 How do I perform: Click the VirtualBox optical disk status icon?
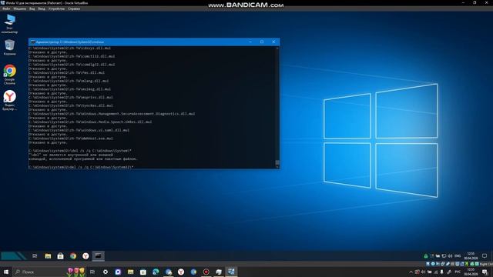coord(433,264)
